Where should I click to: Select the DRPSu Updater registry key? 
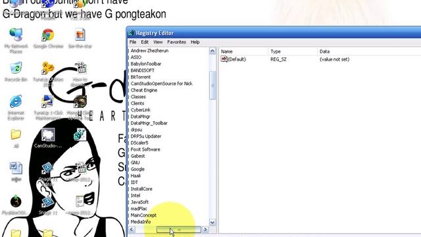pos(146,136)
